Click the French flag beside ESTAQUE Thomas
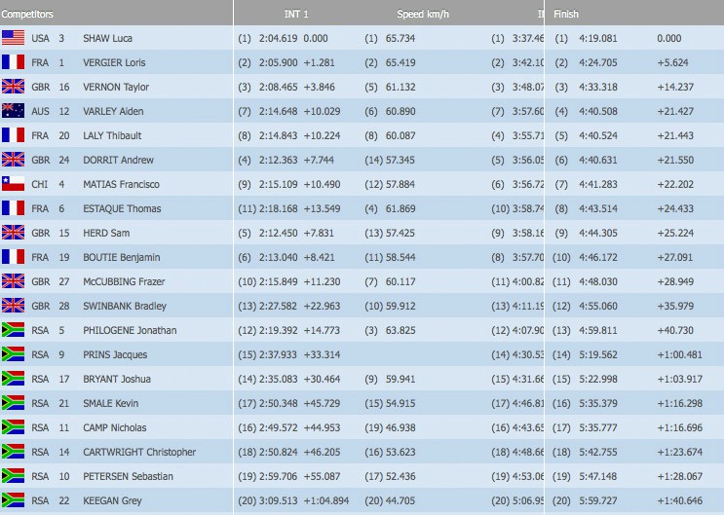 click(14, 208)
